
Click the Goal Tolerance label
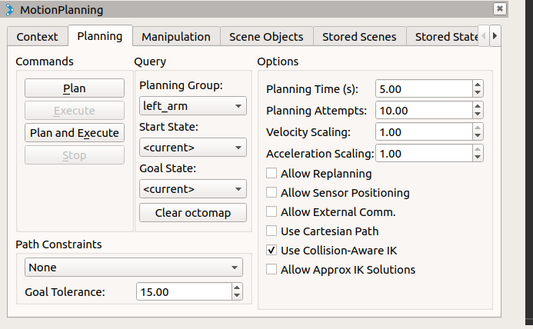click(65, 292)
